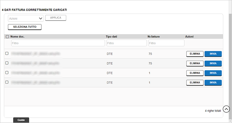Click the Tipo dati filter field
This screenshot has height=123, width=232.
(127, 43)
